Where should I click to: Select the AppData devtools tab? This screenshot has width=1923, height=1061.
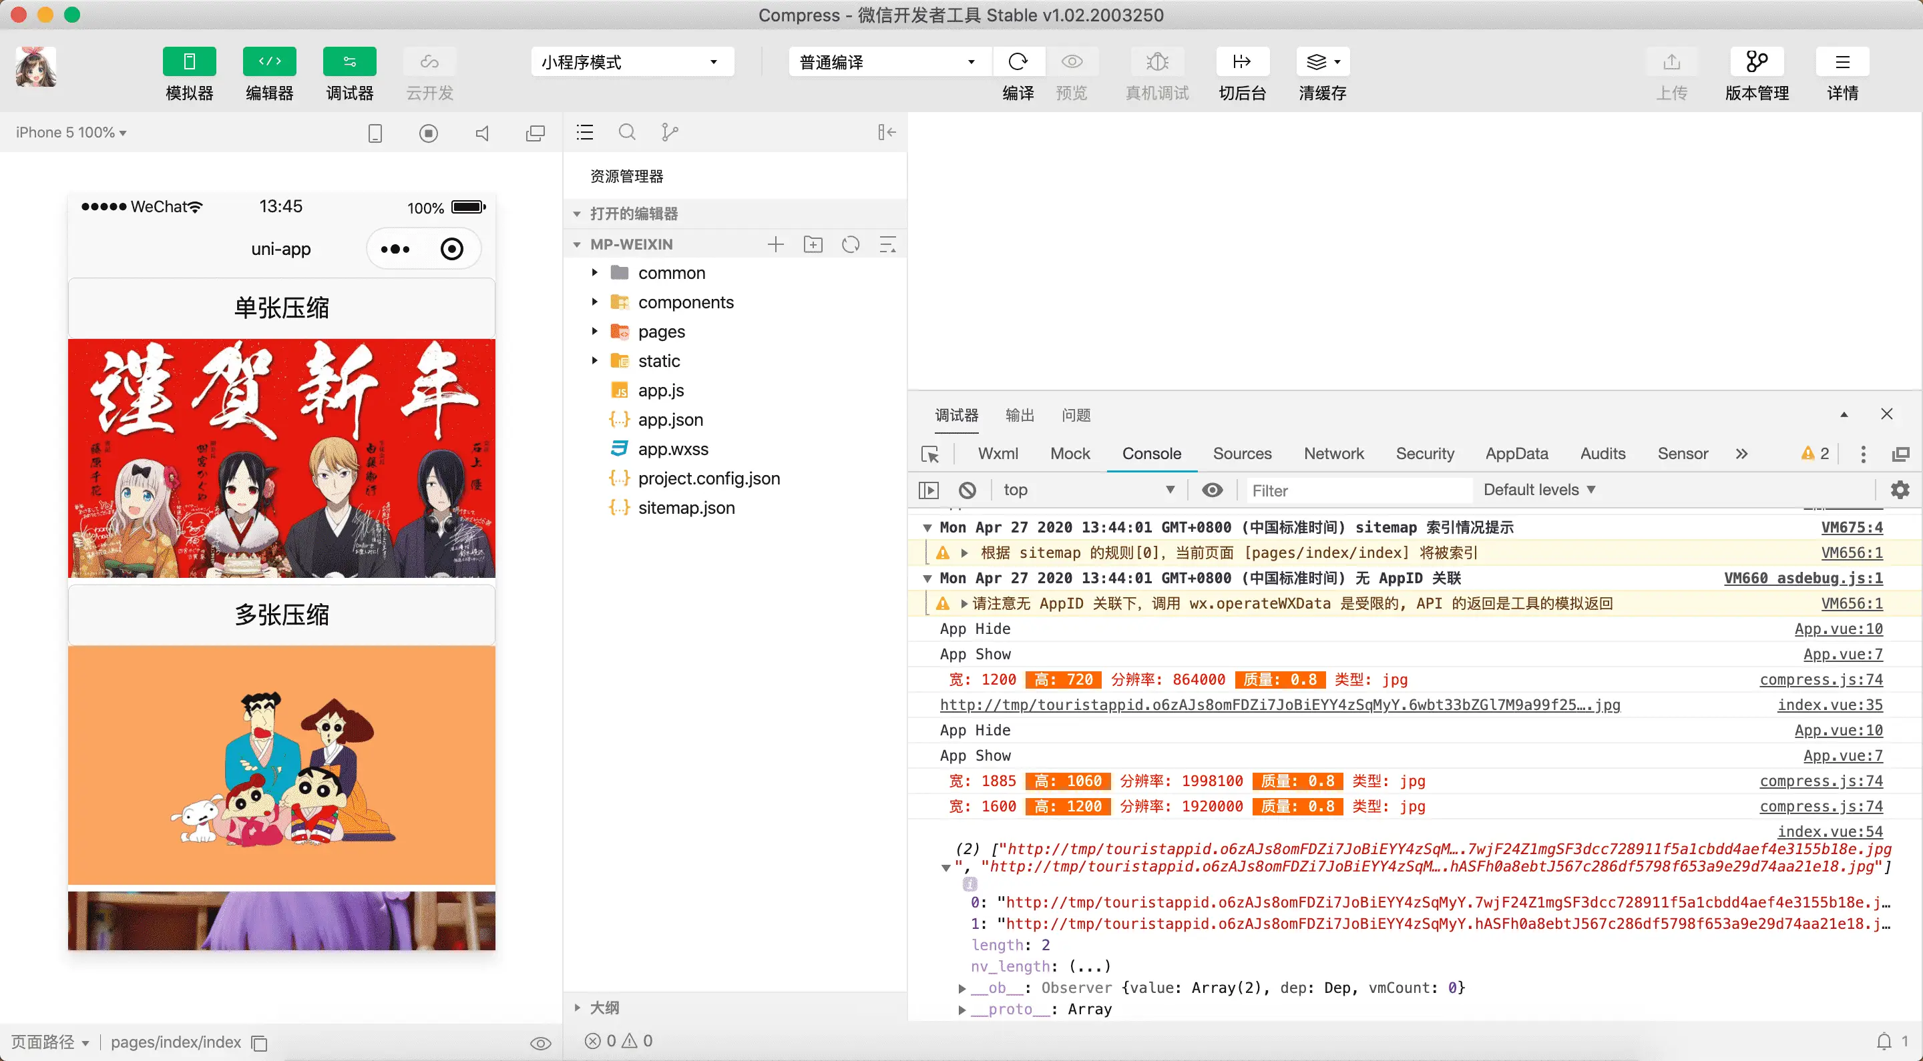[1516, 454]
